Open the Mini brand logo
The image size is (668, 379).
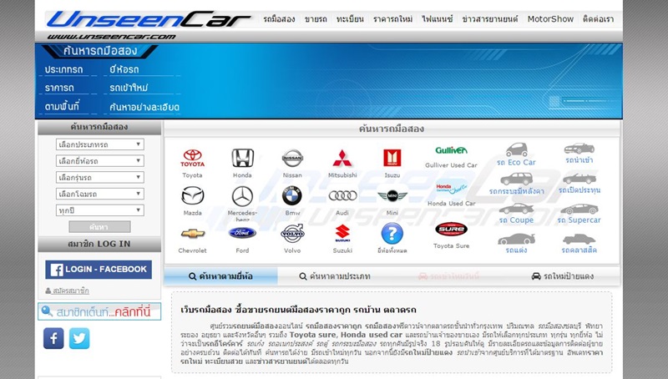pyautogui.click(x=392, y=196)
